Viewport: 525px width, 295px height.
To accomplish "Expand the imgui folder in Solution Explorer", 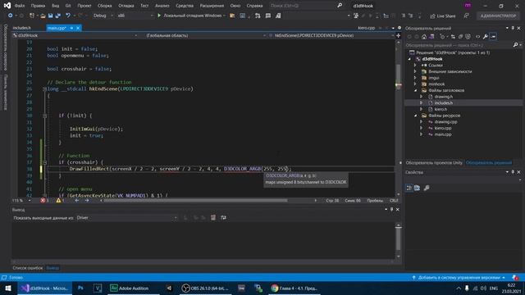I will point(415,78).
